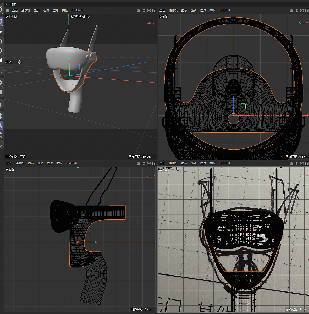This screenshot has width=309, height=314.
Task: Open 摄像机 menu in right view
Action: click(x=20, y=163)
